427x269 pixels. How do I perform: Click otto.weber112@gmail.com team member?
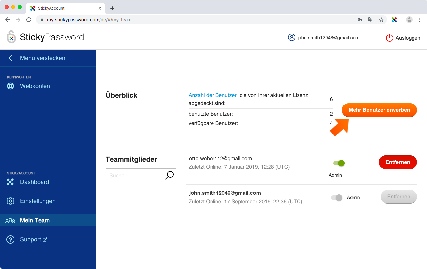[220, 159]
